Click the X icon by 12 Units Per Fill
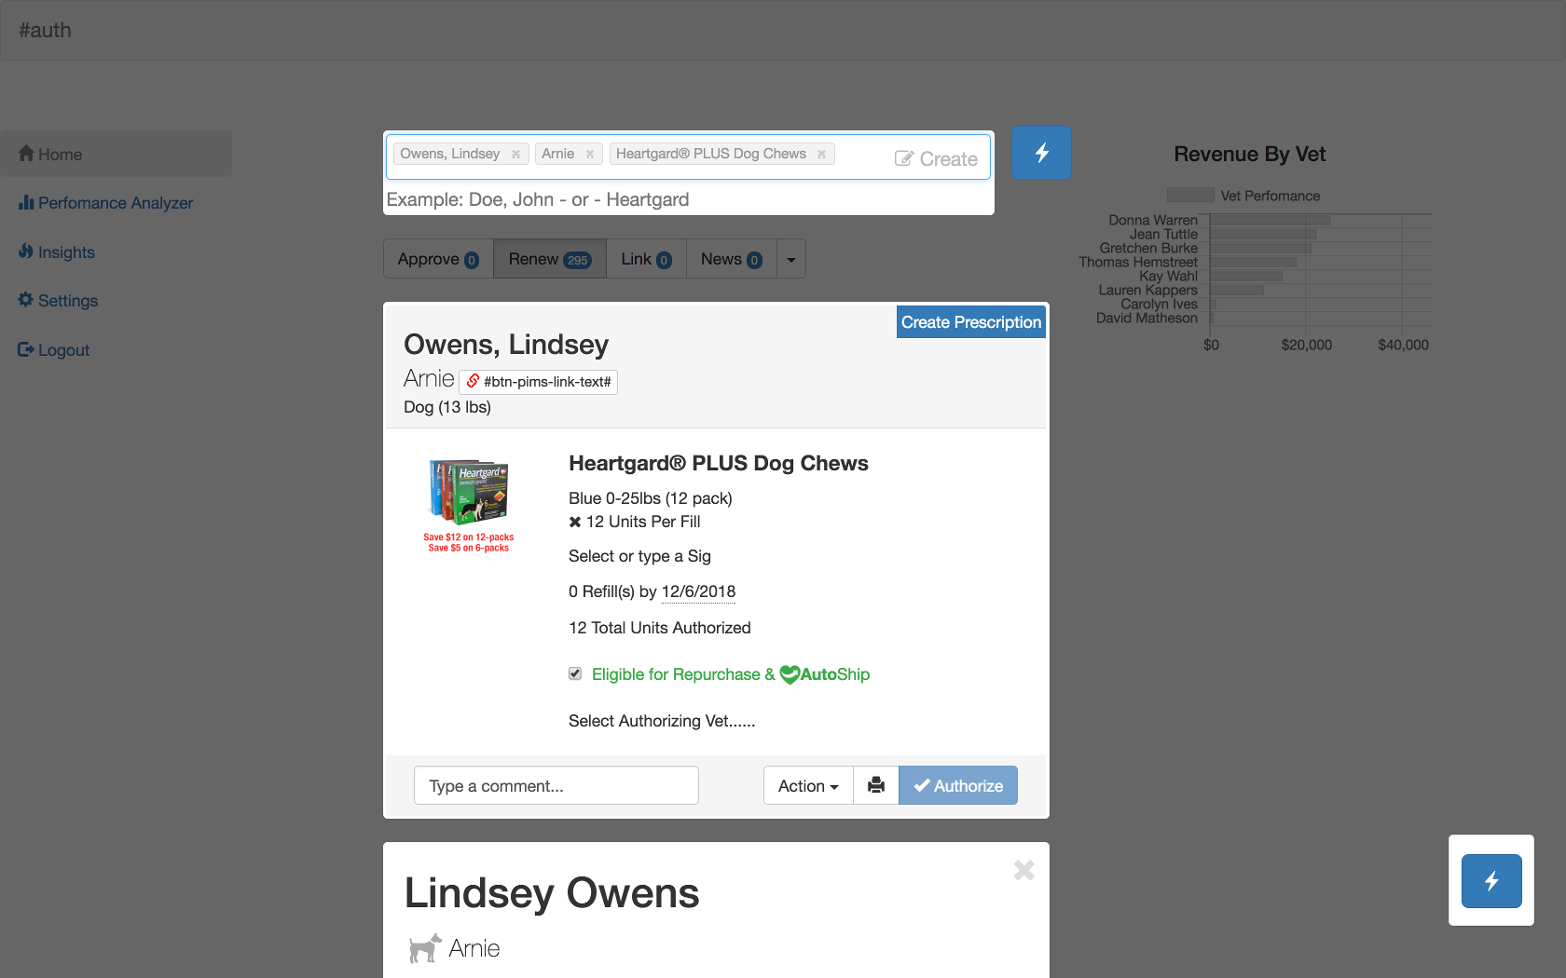This screenshot has width=1566, height=978. (575, 522)
